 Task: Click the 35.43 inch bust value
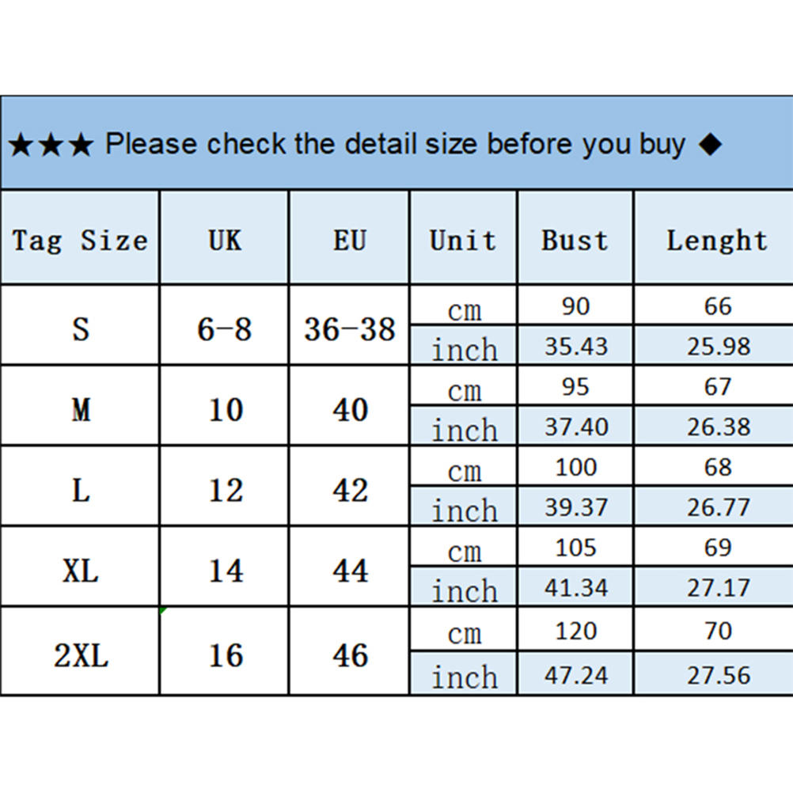(x=575, y=347)
